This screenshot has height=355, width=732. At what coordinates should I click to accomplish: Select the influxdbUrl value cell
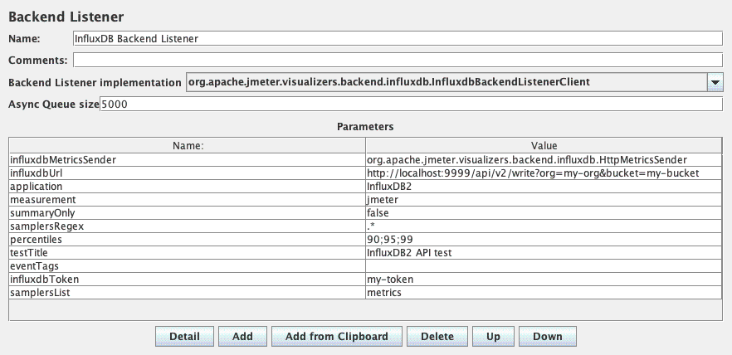coord(544,173)
